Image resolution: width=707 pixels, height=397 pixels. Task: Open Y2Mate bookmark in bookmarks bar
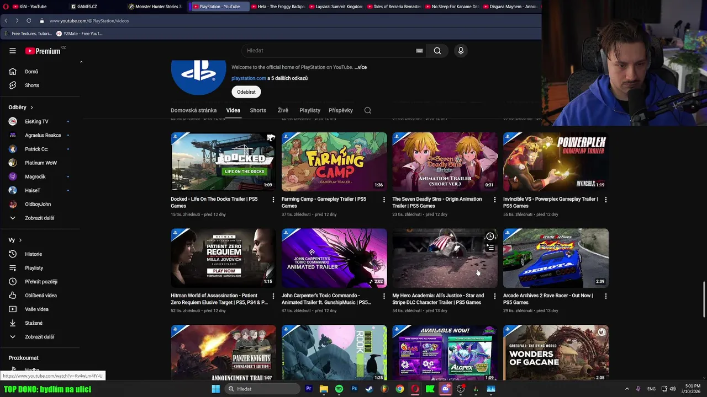tap(80, 34)
